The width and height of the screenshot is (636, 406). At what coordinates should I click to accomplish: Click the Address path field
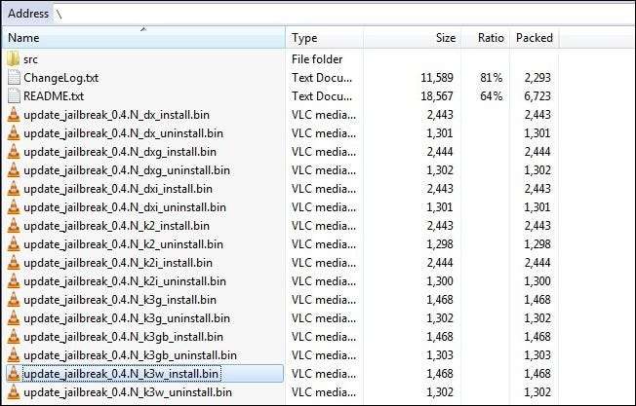click(x=344, y=14)
